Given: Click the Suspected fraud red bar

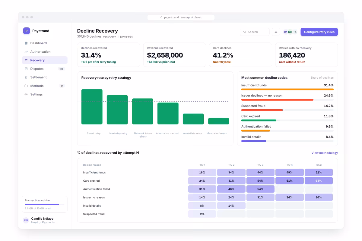Looking at the screenshot, I should [x=262, y=110].
